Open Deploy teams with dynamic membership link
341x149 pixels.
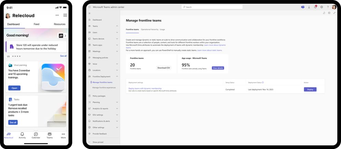[145, 89]
